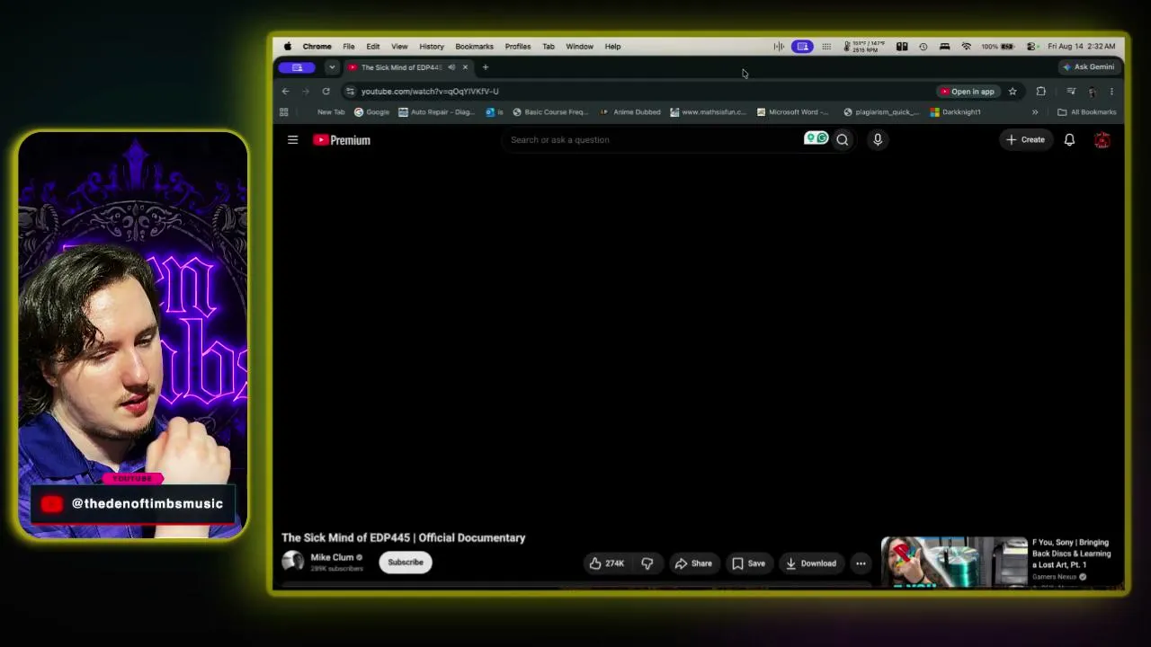Viewport: 1151px width, 647px height.
Task: Open the Basic Course Freq bookmark
Action: tap(549, 112)
